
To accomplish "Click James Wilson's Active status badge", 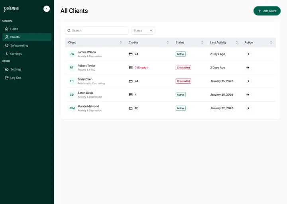I will (x=181, y=54).
